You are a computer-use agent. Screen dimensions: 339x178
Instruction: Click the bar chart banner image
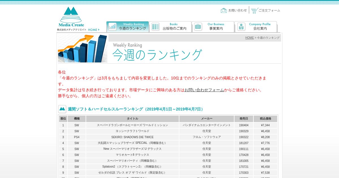82,48
